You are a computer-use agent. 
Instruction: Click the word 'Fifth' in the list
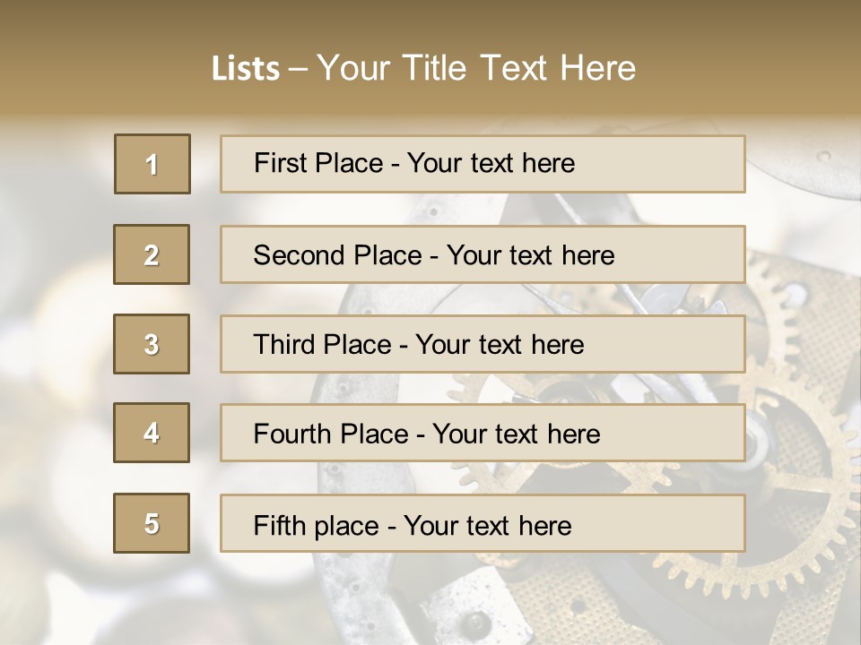click(x=278, y=525)
